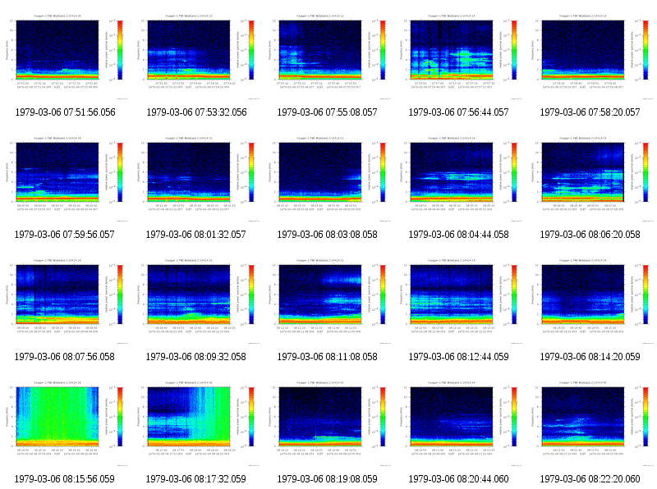Open the 07:55:08.057 spectrogram thumbnail
This screenshot has height=489, width=657.
pos(328,57)
